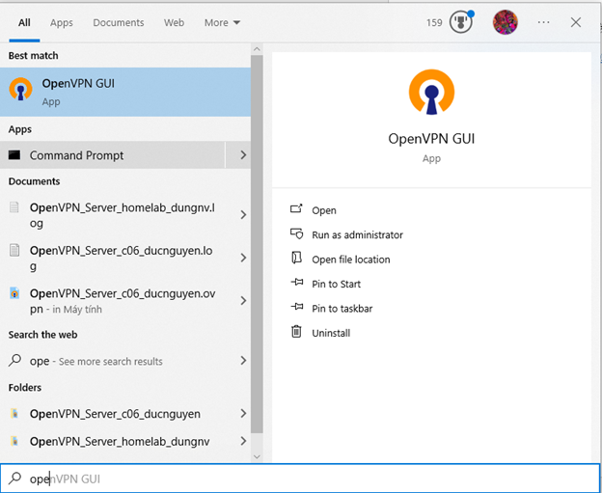
Task: Choose Run as administrator
Action: [357, 235]
